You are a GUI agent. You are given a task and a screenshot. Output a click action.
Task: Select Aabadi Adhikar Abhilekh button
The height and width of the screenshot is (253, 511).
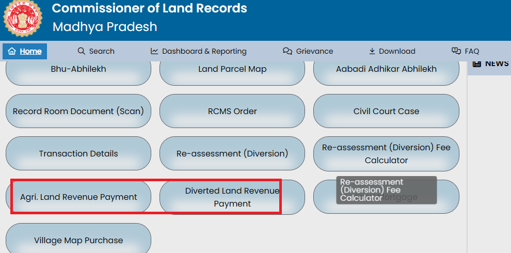click(x=386, y=70)
